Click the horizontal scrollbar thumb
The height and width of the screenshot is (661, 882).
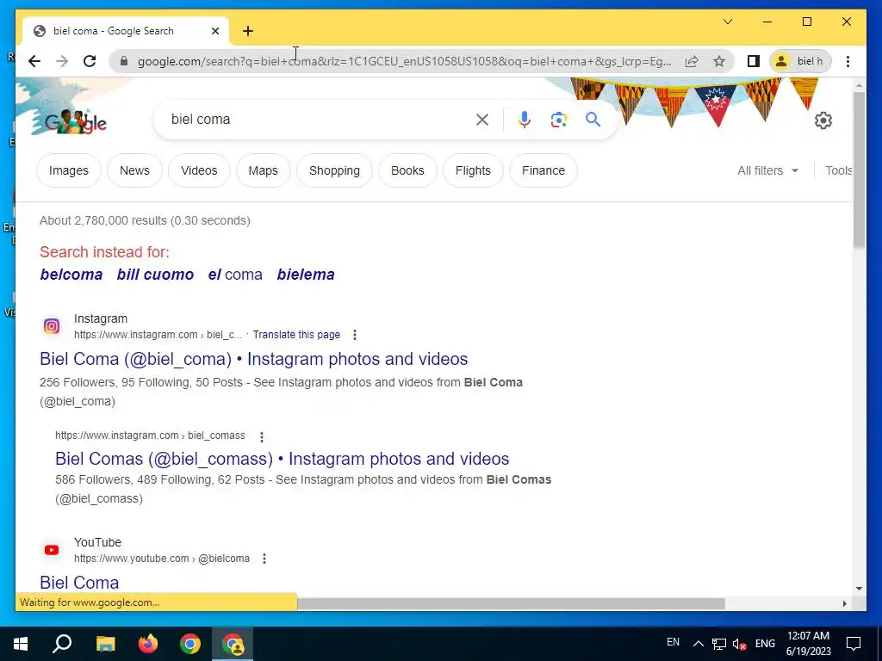pos(511,603)
